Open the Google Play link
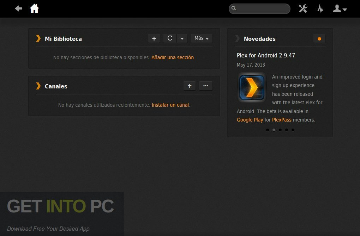This screenshot has height=236, width=360. coord(250,120)
